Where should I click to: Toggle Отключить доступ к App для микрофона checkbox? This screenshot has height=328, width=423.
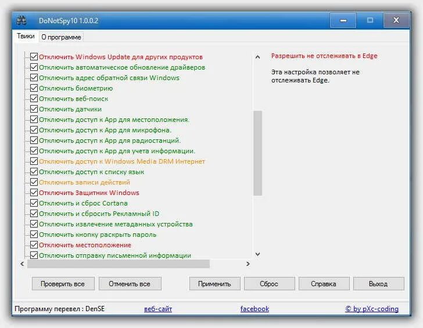pyautogui.click(x=34, y=130)
